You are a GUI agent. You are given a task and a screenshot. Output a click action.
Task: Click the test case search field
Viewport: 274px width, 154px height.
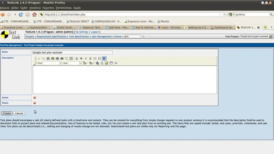[132, 36]
